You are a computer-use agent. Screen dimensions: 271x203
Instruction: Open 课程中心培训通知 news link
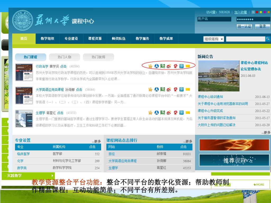tap(210, 97)
